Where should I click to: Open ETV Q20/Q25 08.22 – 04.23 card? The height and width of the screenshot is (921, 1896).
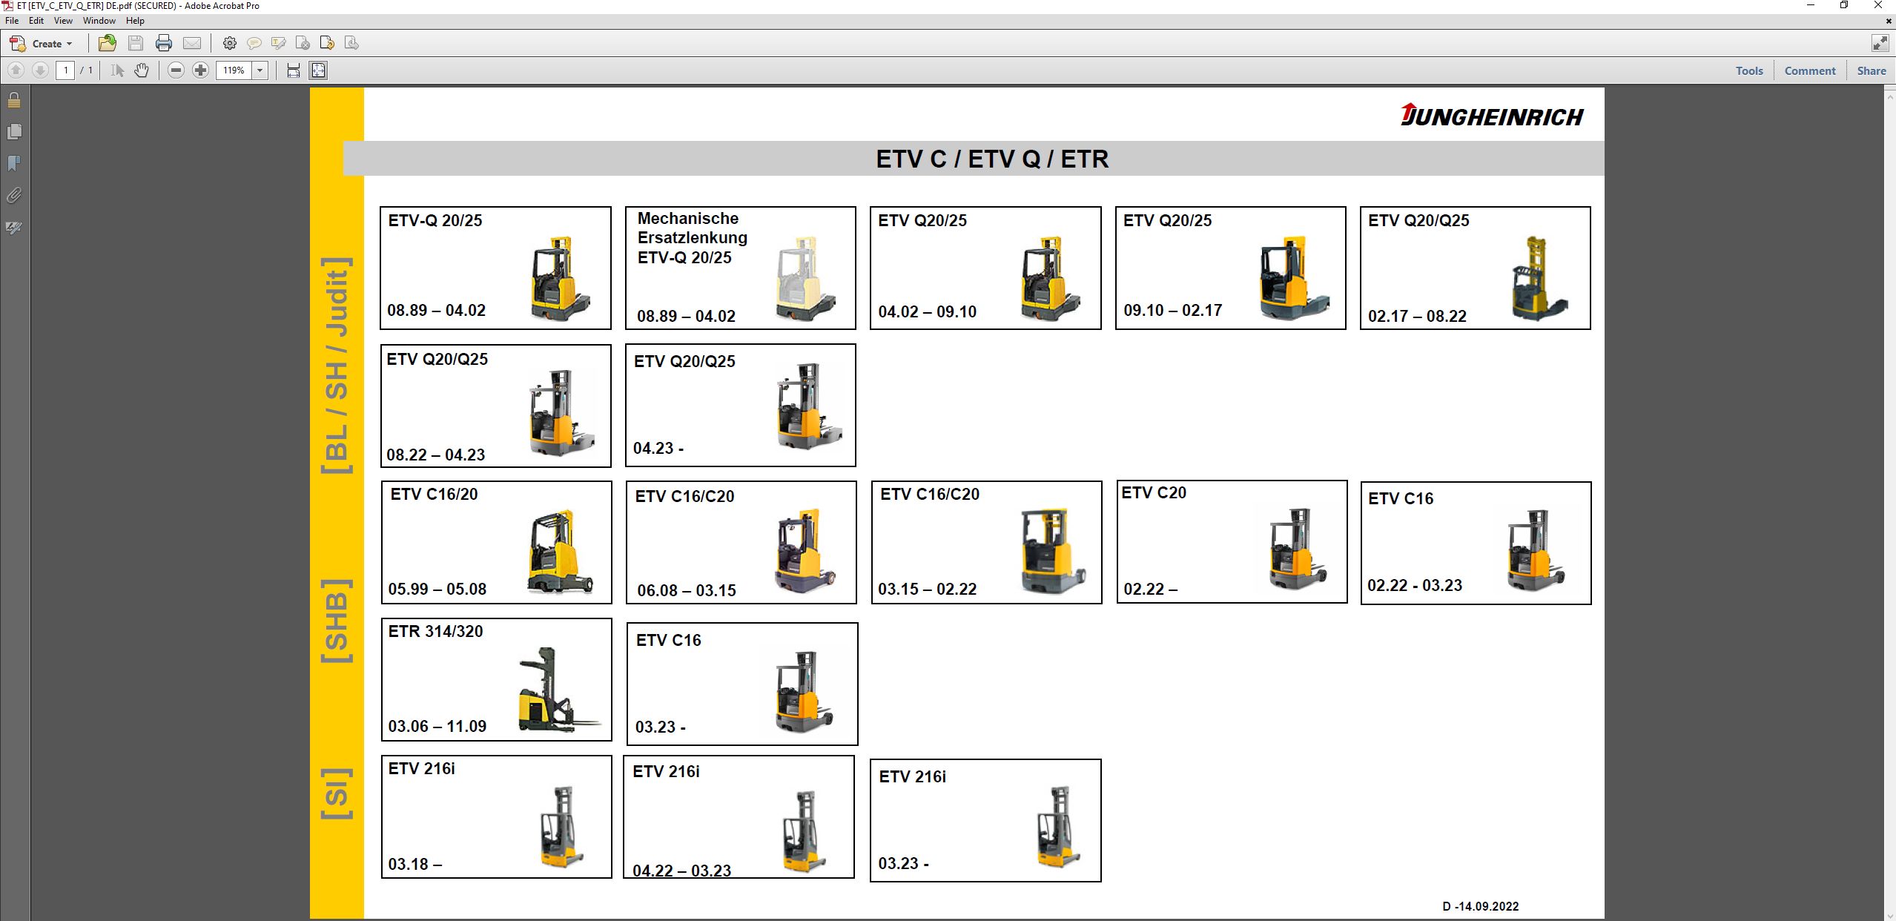click(x=495, y=406)
